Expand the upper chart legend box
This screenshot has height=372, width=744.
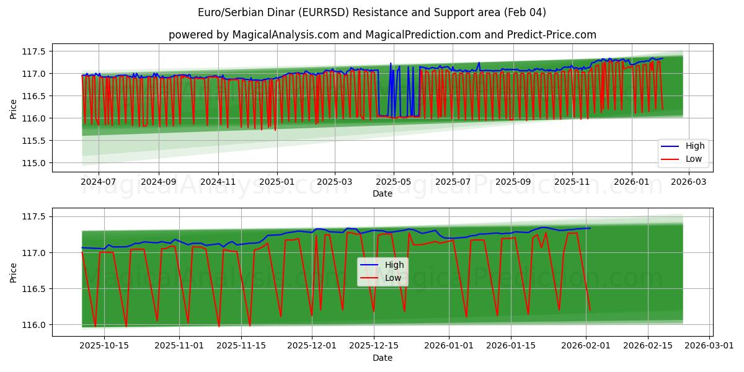(x=682, y=152)
